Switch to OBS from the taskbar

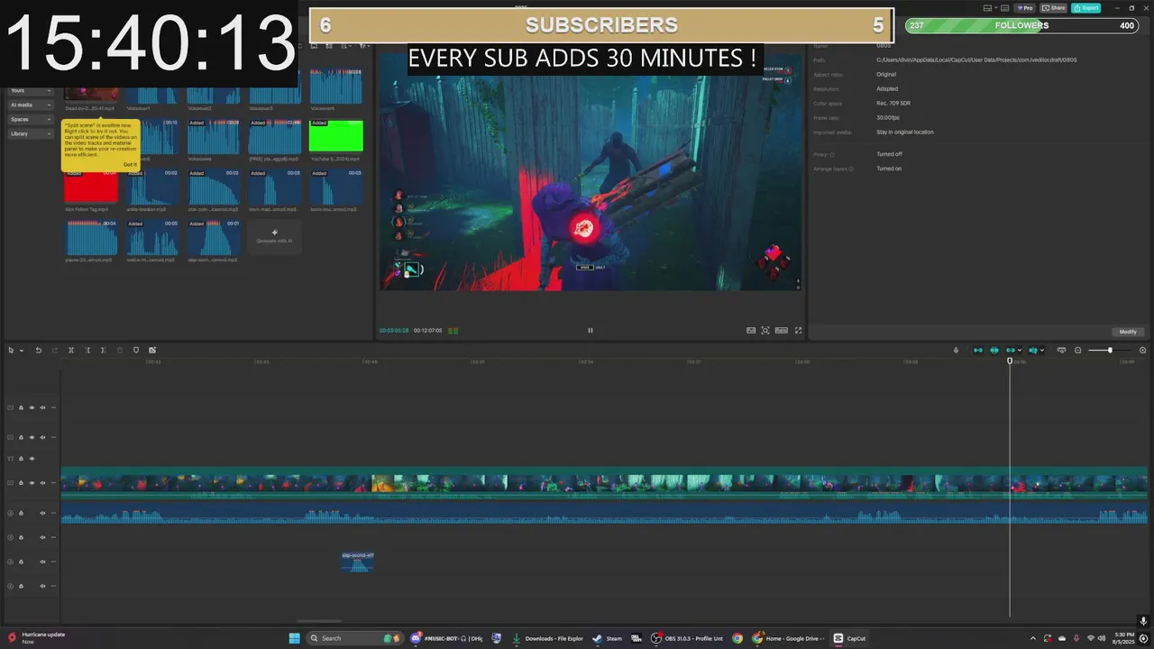(x=689, y=638)
